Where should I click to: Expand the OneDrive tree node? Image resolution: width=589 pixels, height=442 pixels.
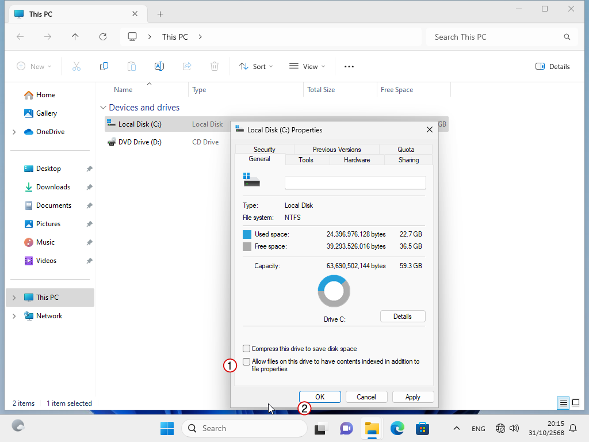(x=14, y=132)
